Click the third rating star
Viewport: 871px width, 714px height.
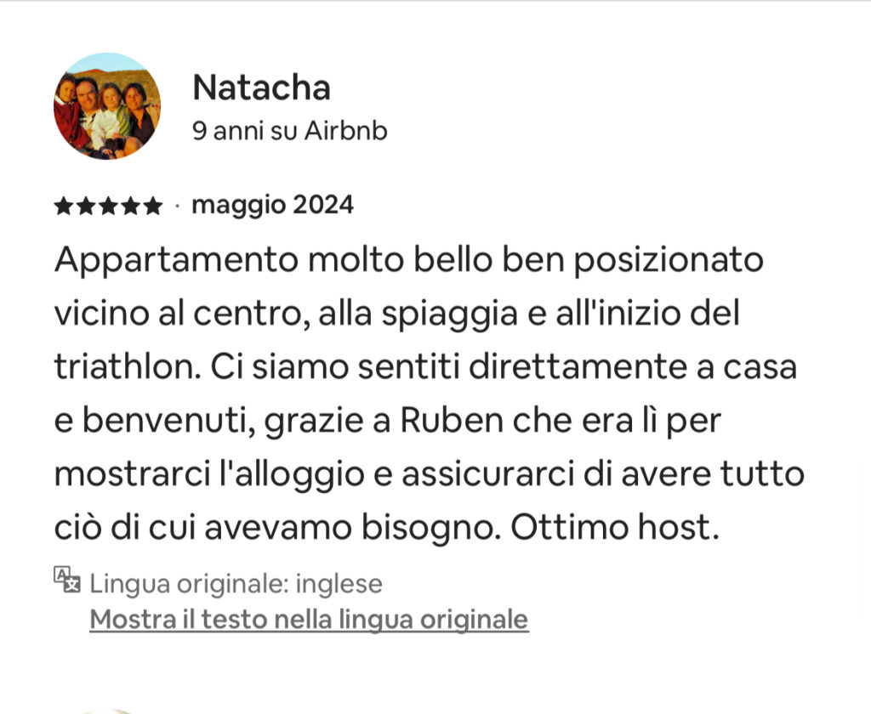tap(108, 206)
